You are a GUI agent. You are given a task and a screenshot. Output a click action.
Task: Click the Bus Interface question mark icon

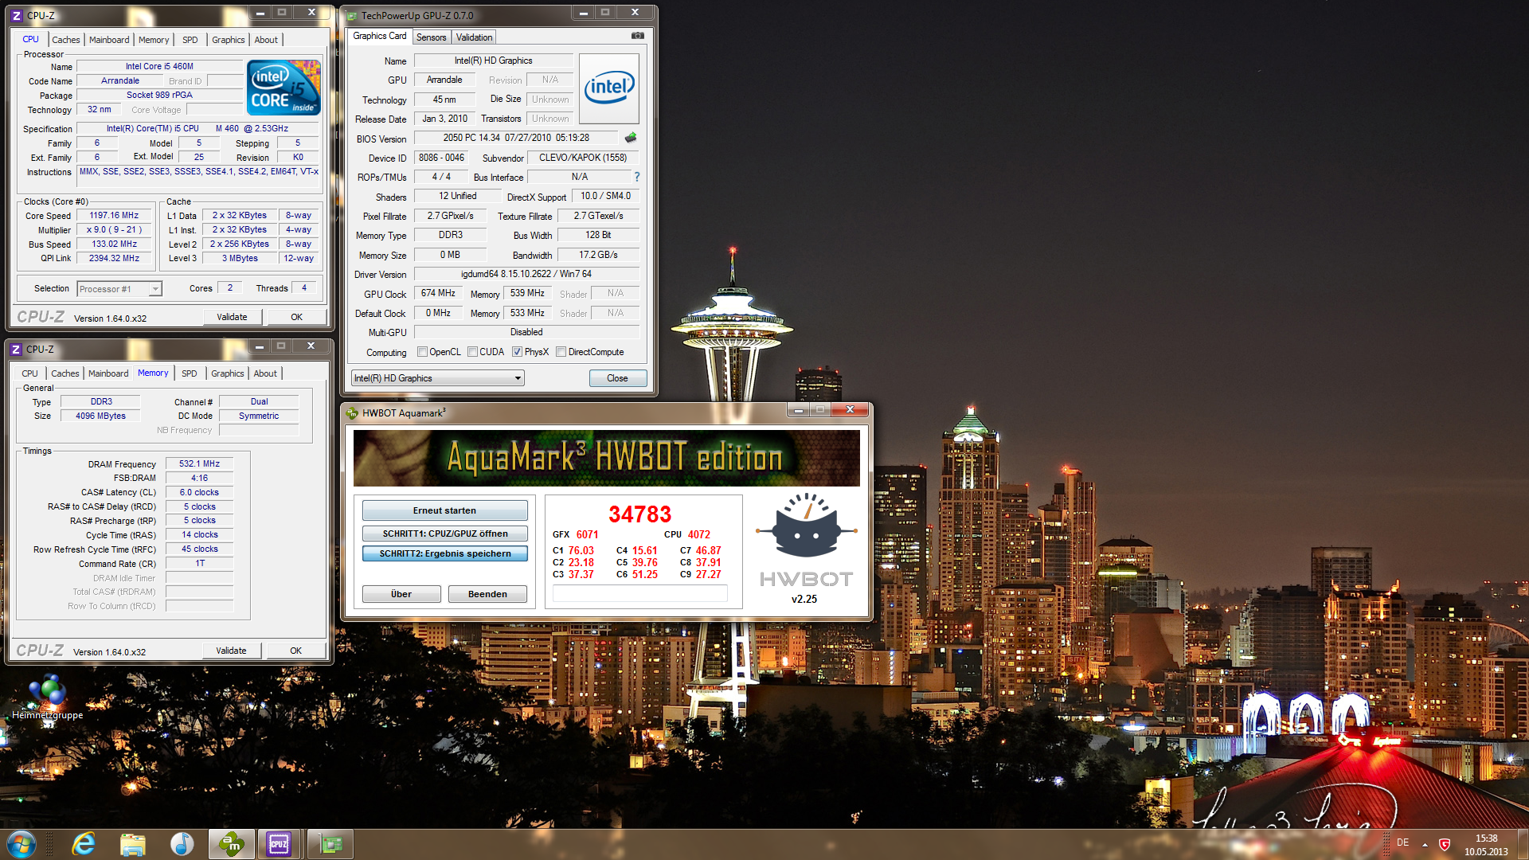coord(636,177)
